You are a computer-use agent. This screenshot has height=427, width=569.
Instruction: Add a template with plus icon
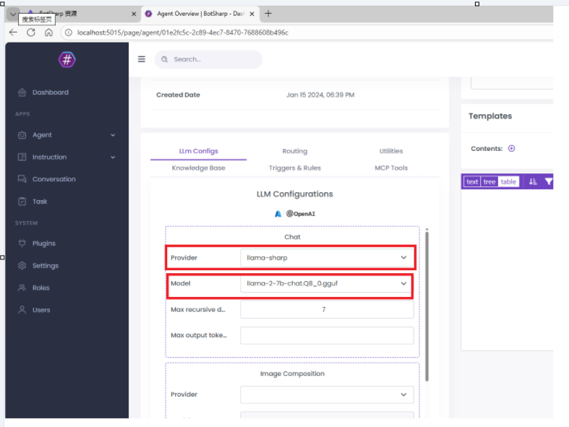coord(511,148)
